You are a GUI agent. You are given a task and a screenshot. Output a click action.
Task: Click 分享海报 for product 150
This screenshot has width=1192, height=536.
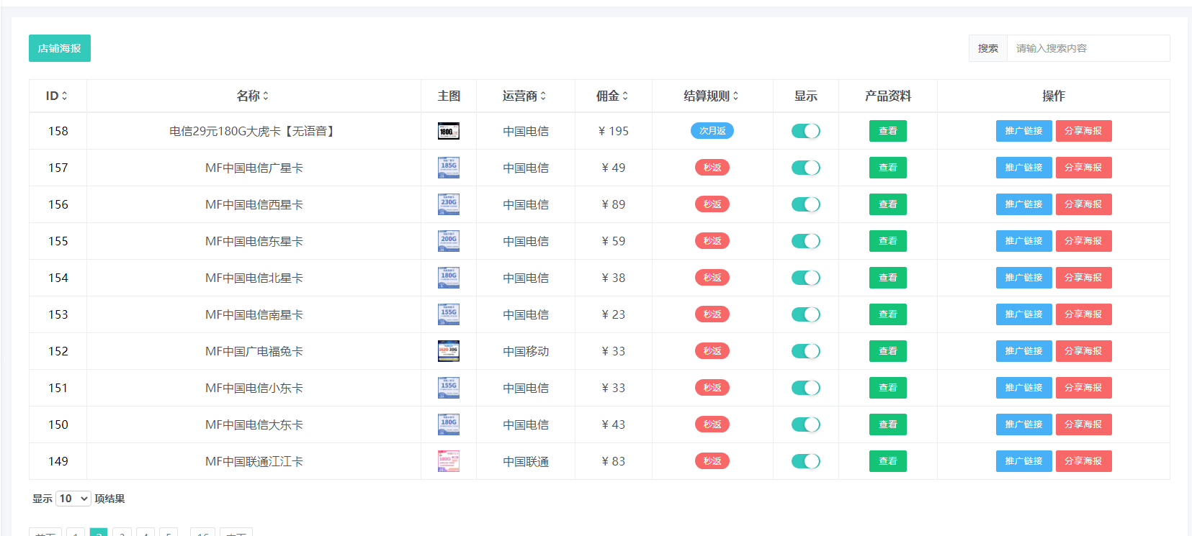1084,424
